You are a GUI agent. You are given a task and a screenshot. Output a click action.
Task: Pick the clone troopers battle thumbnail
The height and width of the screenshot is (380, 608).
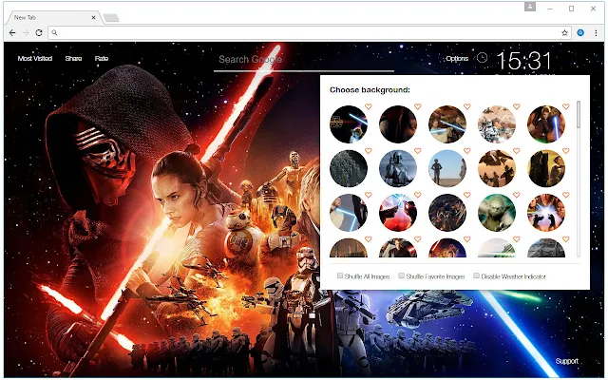(x=497, y=124)
